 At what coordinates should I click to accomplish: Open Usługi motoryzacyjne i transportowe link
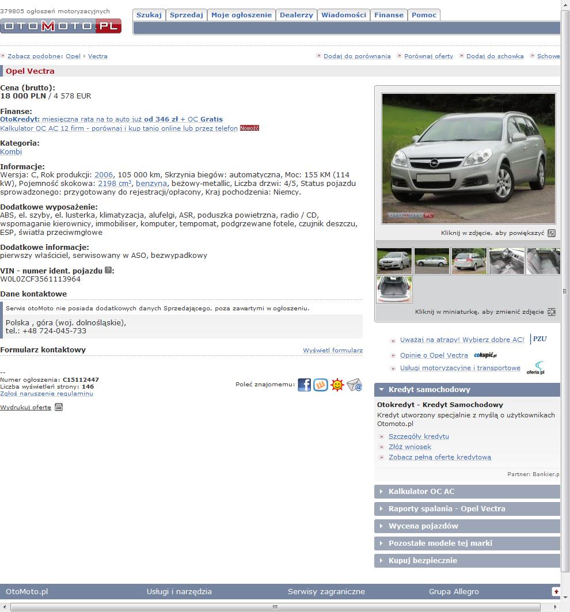click(460, 368)
